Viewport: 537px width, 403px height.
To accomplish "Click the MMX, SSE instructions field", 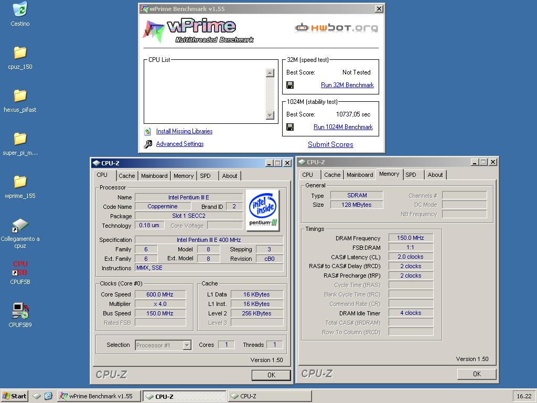I will (209, 268).
